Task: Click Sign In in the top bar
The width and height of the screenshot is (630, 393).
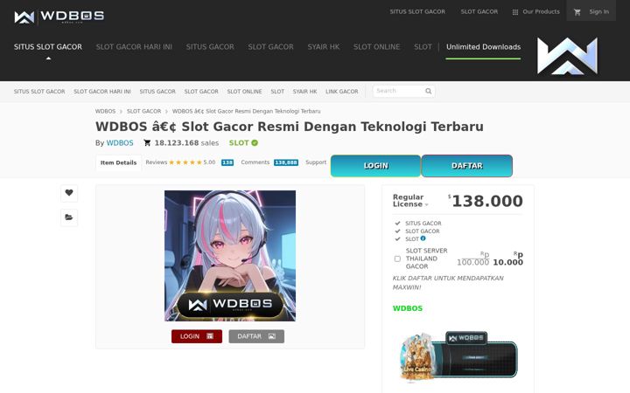Action: click(x=598, y=12)
